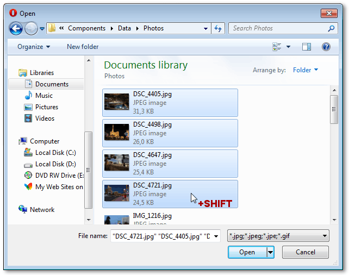Select Network in the navigation pane
This screenshot has width=349, height=275.
tap(42, 210)
